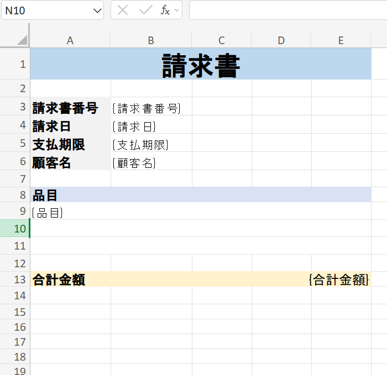Screen dimensions: 387x375
Task: Select column B header
Action: pyautogui.click(x=151, y=40)
